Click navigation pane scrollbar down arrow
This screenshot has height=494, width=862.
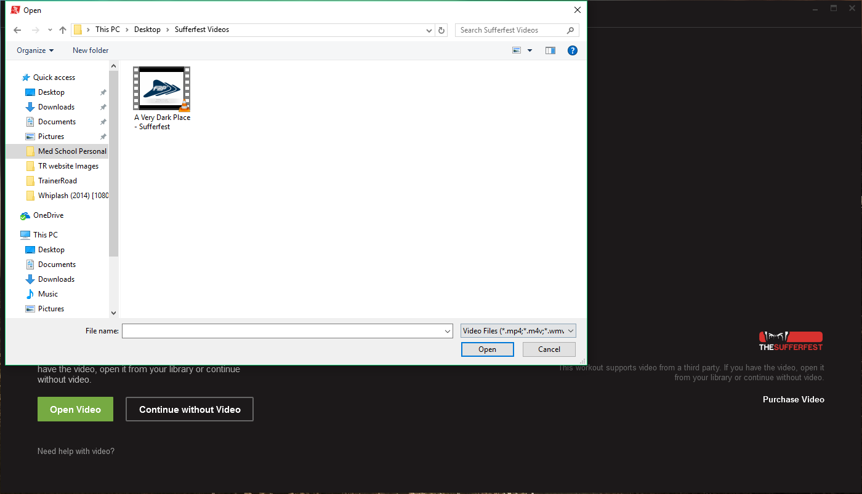click(x=113, y=313)
